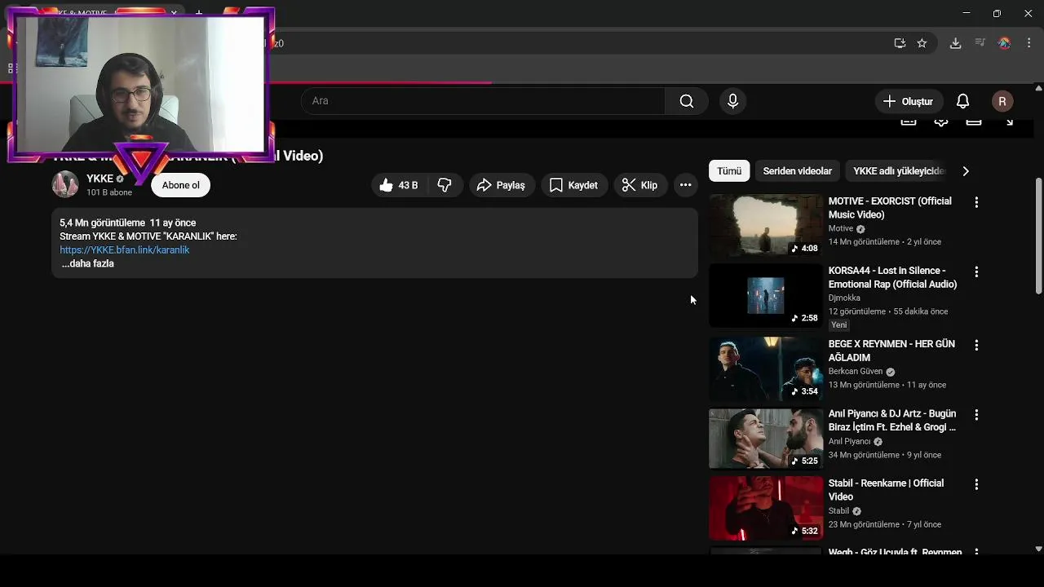Open the Stabil channel name
Image resolution: width=1044 pixels, height=587 pixels.
tap(838, 511)
